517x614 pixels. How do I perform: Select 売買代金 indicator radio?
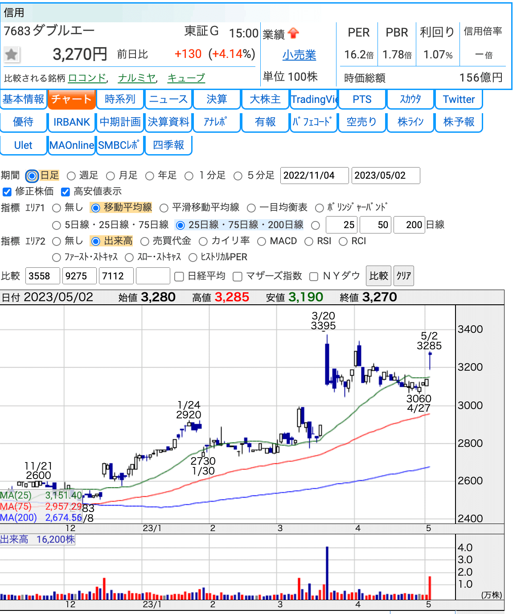(145, 242)
